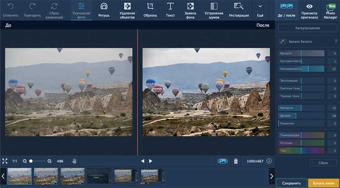
Task: Set zoom to 1:1
Action: [15, 161]
